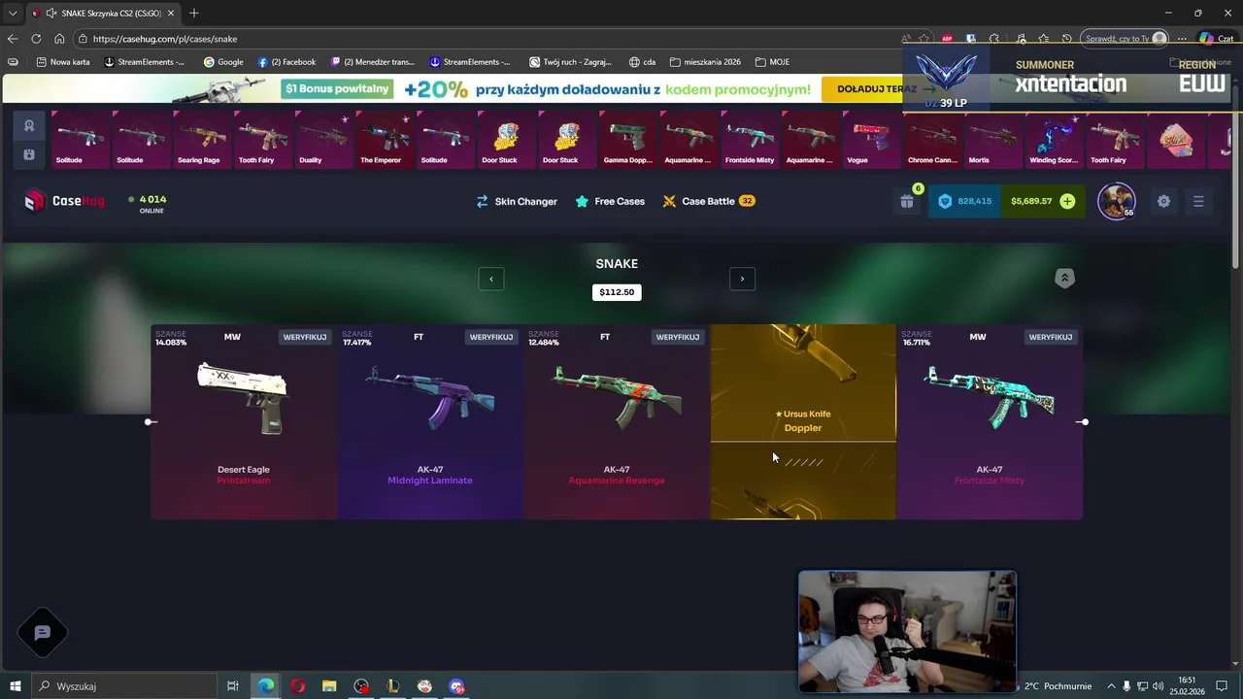
Task: Open League of Legends taskbar icon
Action: (x=392, y=686)
